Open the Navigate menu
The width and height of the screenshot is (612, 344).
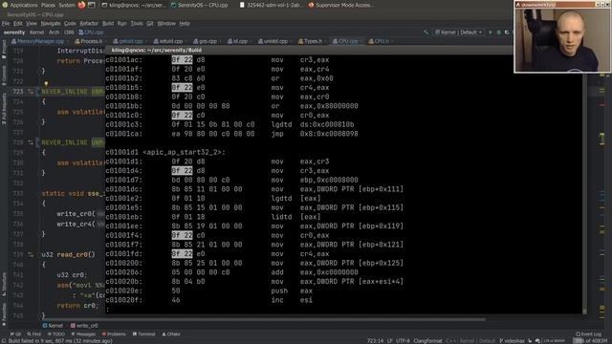point(51,23)
